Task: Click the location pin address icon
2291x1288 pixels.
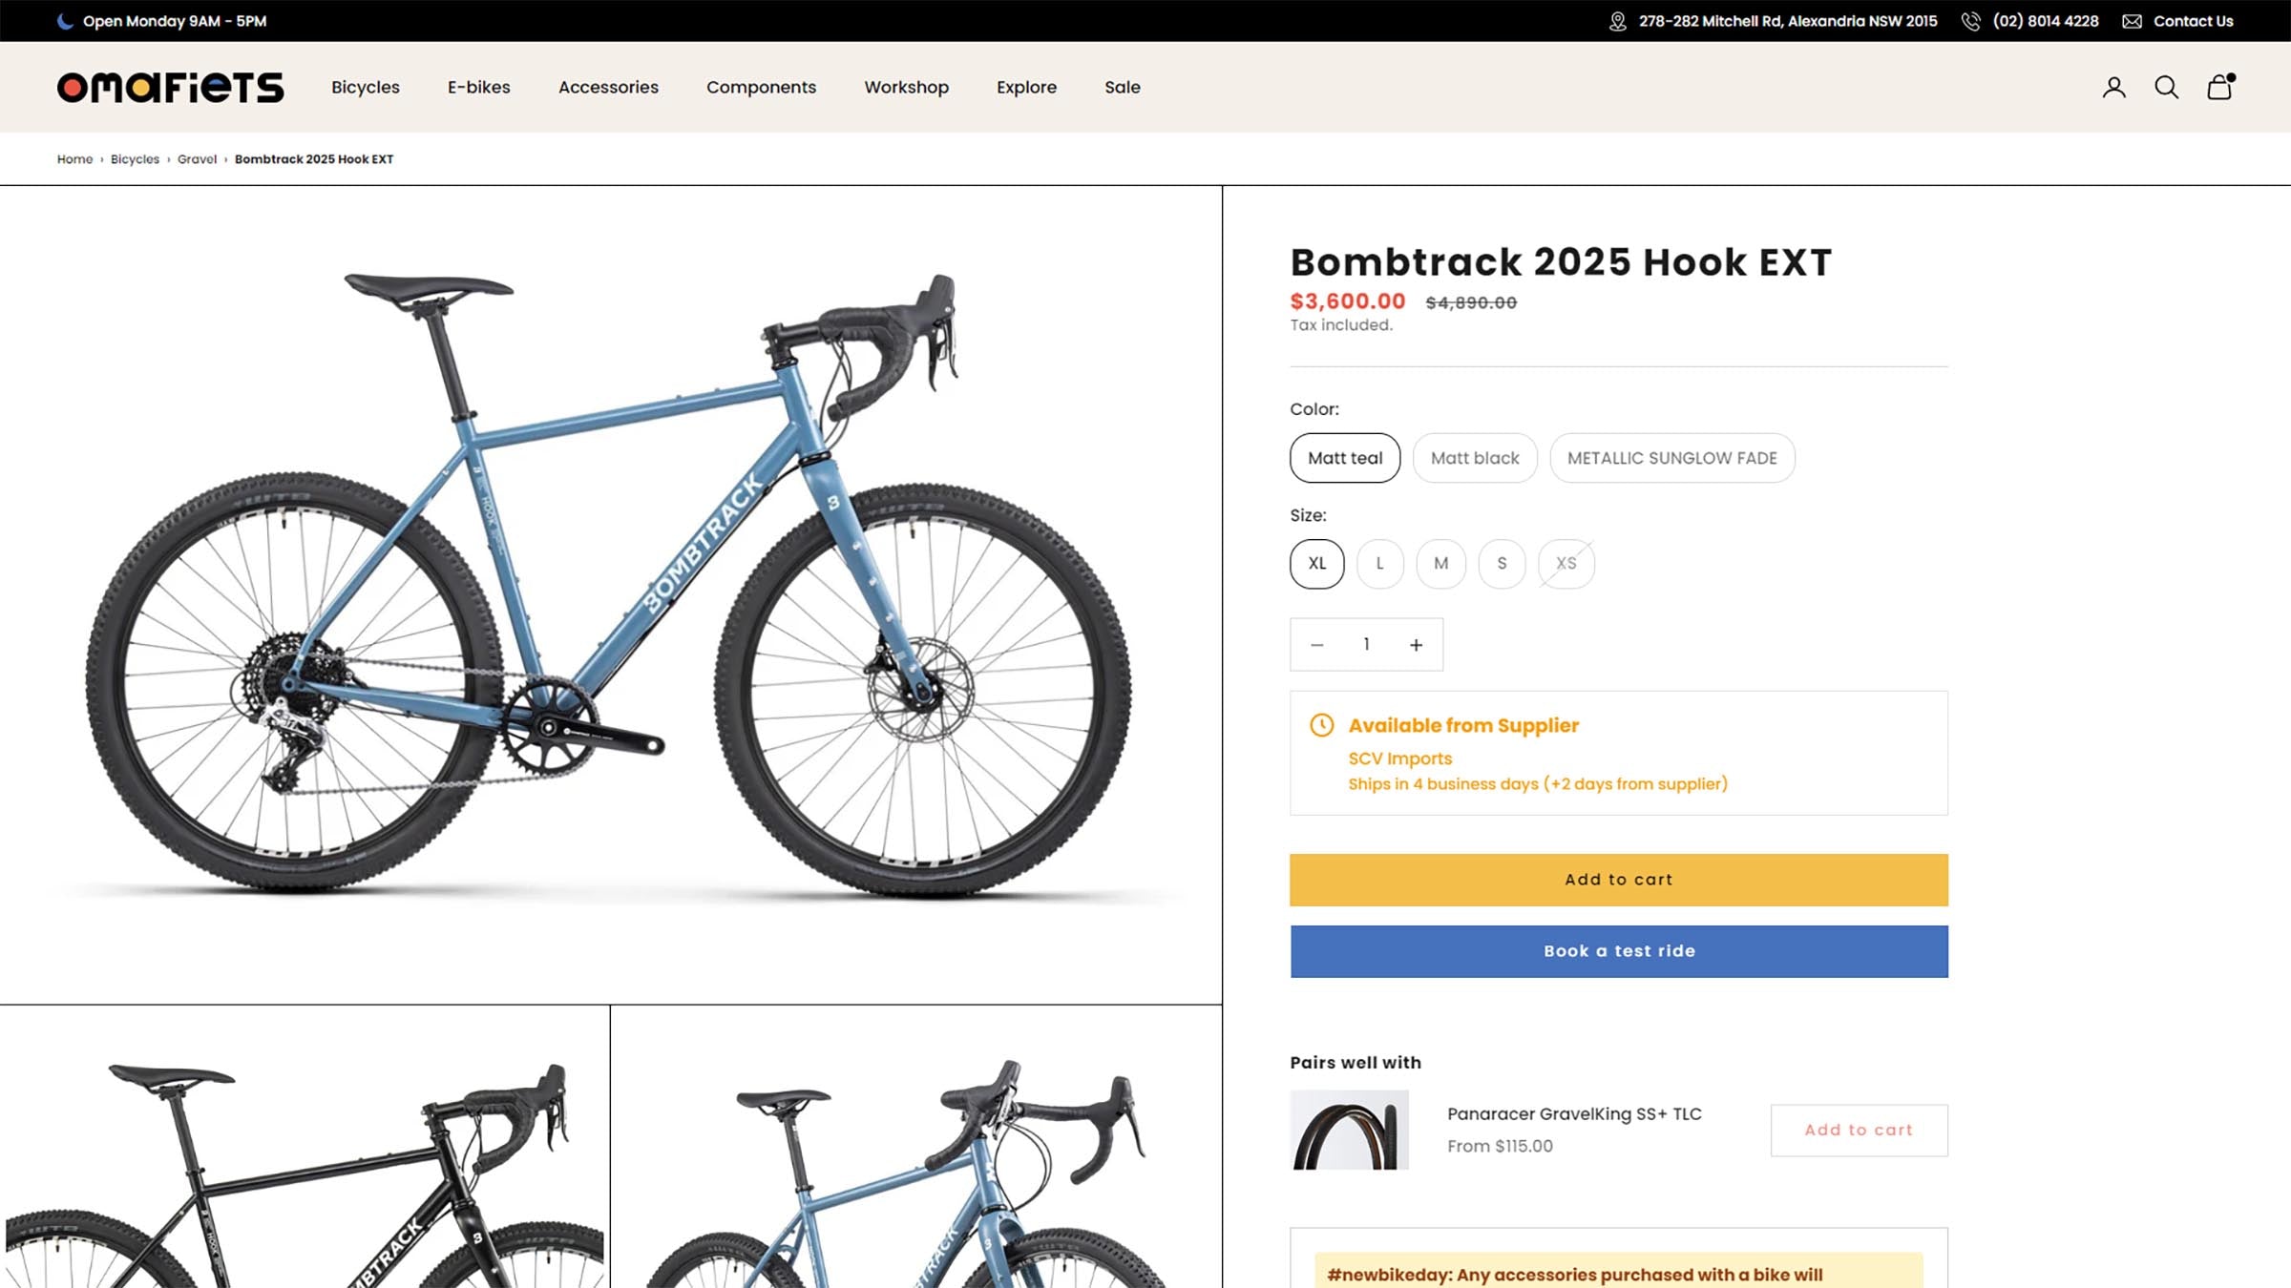Action: click(x=1617, y=21)
